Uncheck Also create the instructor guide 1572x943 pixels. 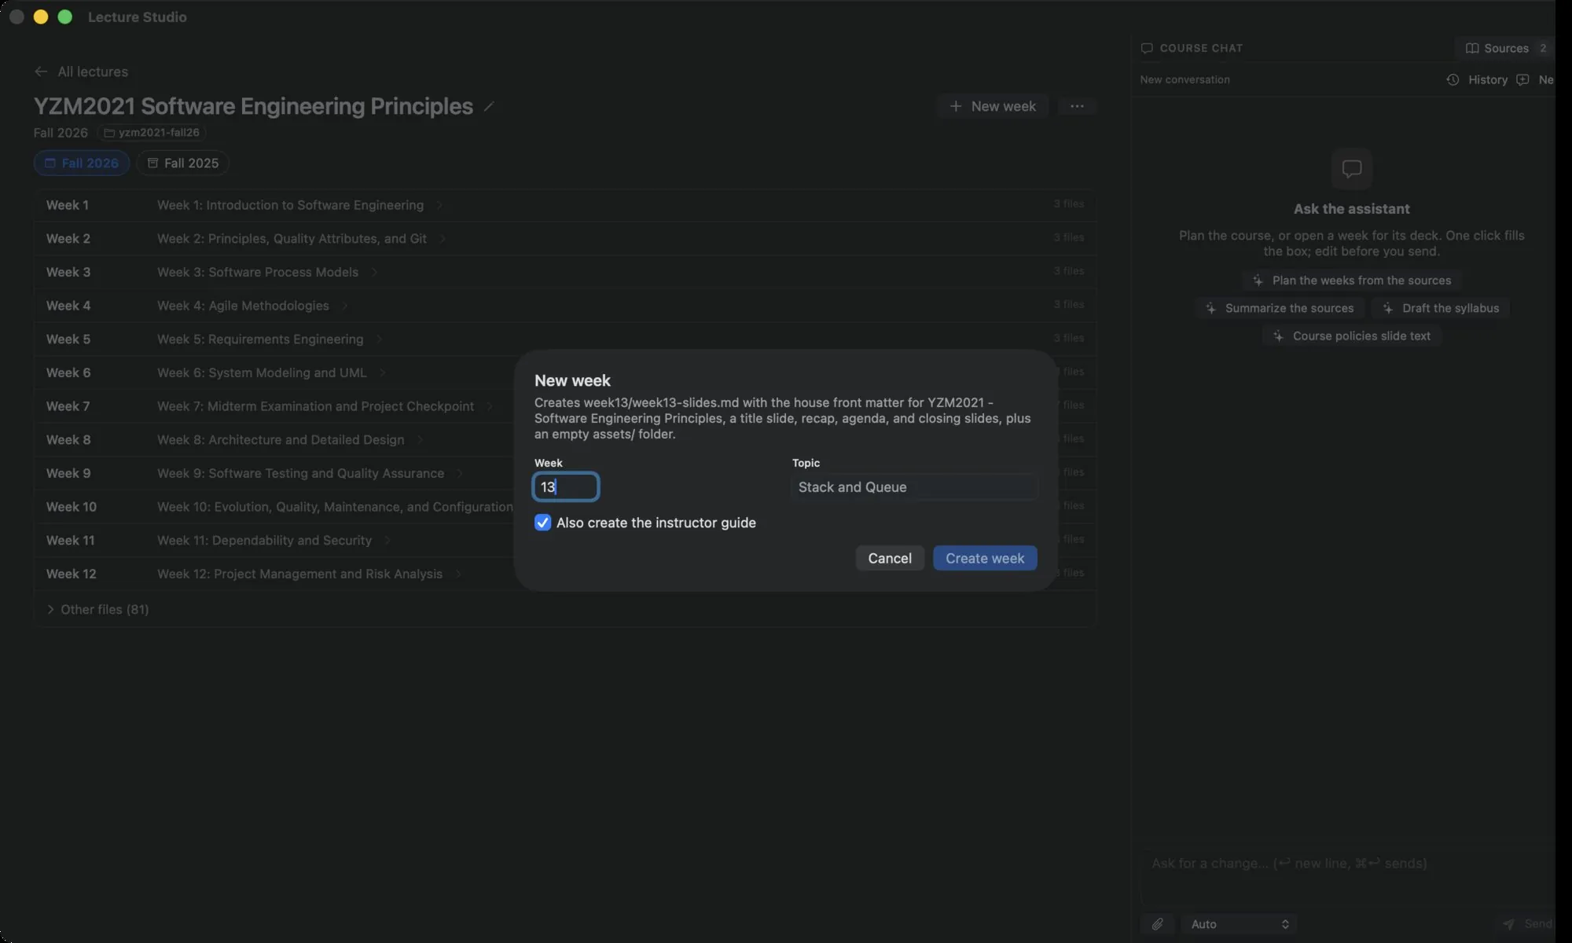[x=542, y=523]
